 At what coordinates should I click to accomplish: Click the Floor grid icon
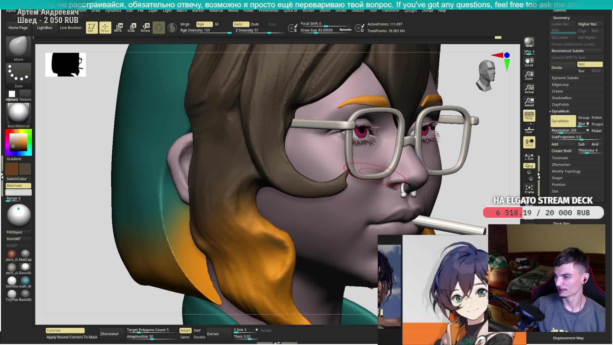point(529,129)
